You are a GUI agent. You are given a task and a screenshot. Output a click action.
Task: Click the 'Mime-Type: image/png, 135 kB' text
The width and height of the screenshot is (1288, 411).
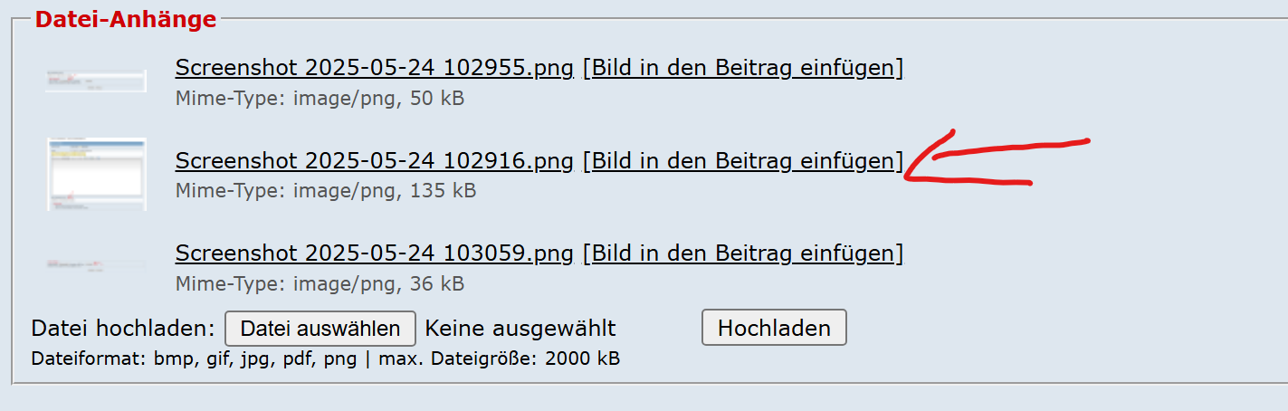(x=325, y=191)
